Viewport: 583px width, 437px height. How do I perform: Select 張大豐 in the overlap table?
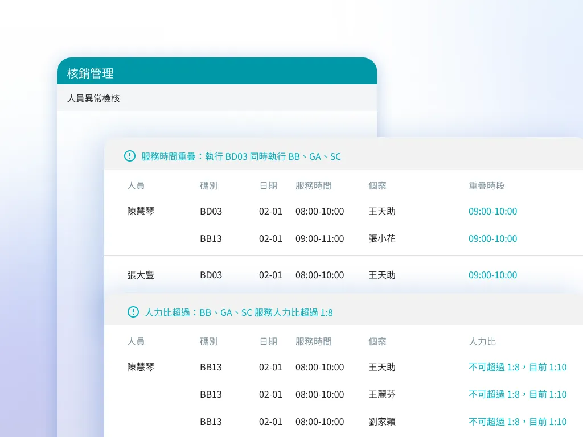141,275
